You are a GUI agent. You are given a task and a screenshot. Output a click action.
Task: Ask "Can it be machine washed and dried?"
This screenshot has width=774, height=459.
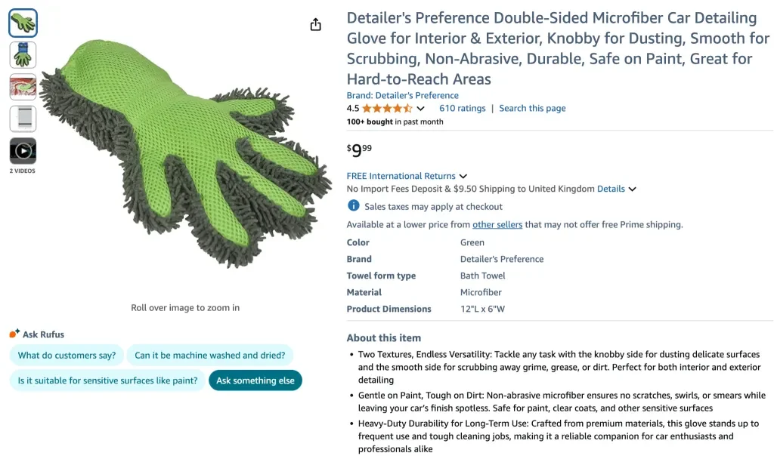pos(209,356)
